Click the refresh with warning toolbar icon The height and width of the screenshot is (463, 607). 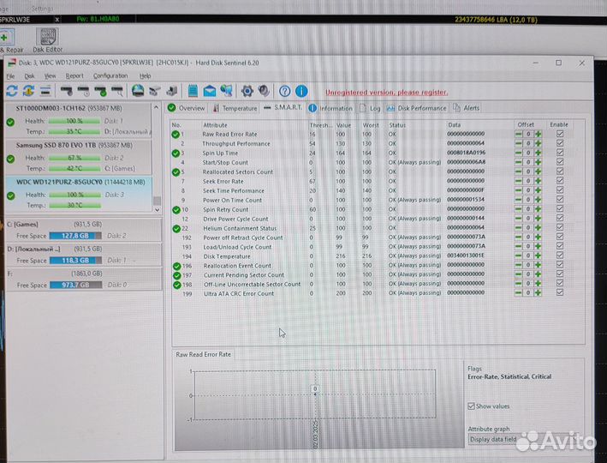(x=28, y=91)
